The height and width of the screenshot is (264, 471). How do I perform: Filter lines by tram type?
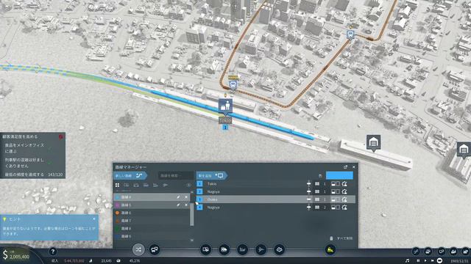pos(136,186)
